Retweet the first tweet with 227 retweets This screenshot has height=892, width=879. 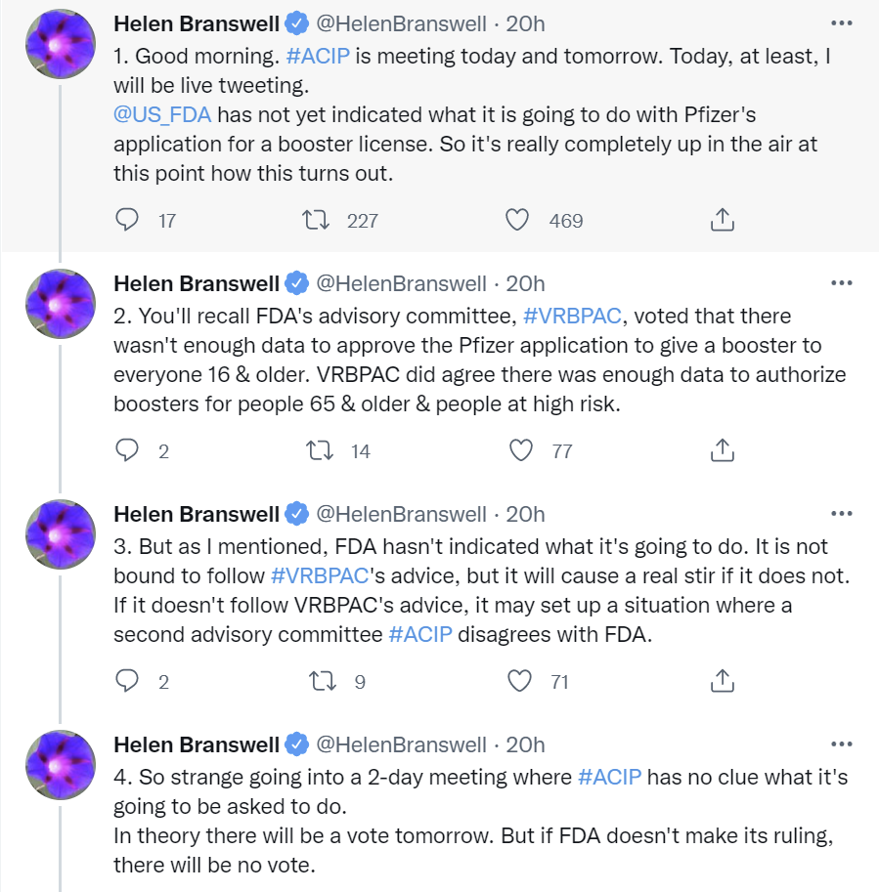pyautogui.click(x=316, y=220)
